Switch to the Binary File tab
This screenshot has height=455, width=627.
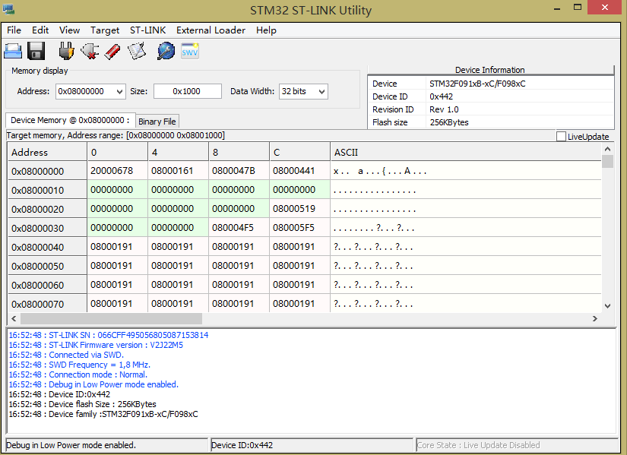click(x=157, y=122)
